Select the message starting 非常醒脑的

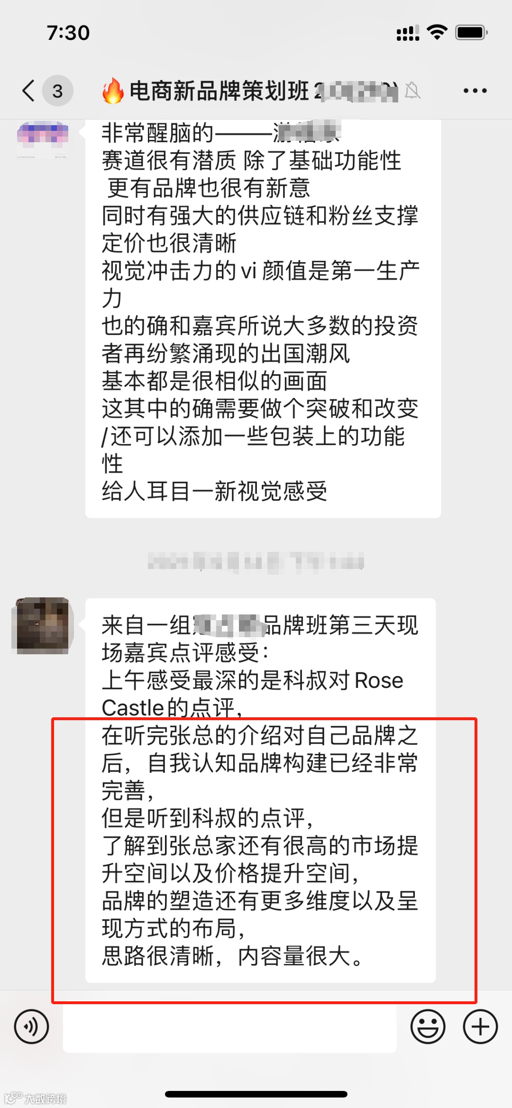(263, 319)
